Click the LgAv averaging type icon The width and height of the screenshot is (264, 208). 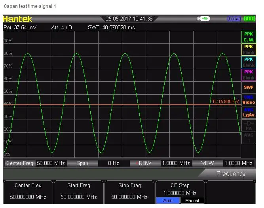249,112
